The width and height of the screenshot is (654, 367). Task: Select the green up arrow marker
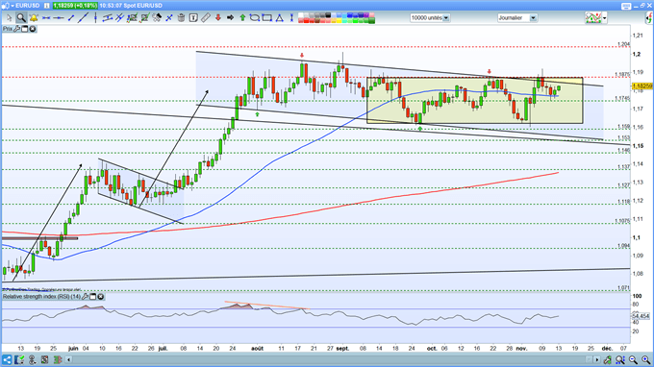242,17
